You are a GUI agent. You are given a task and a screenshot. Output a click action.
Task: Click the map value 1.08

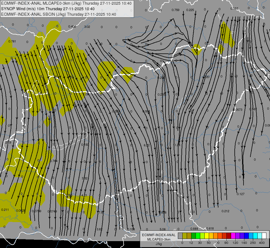tap(86, 94)
